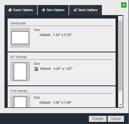Viewport: 129px width, 124px height.
Task: Select the Landscape orientation thumbnail
Action: click(x=20, y=38)
